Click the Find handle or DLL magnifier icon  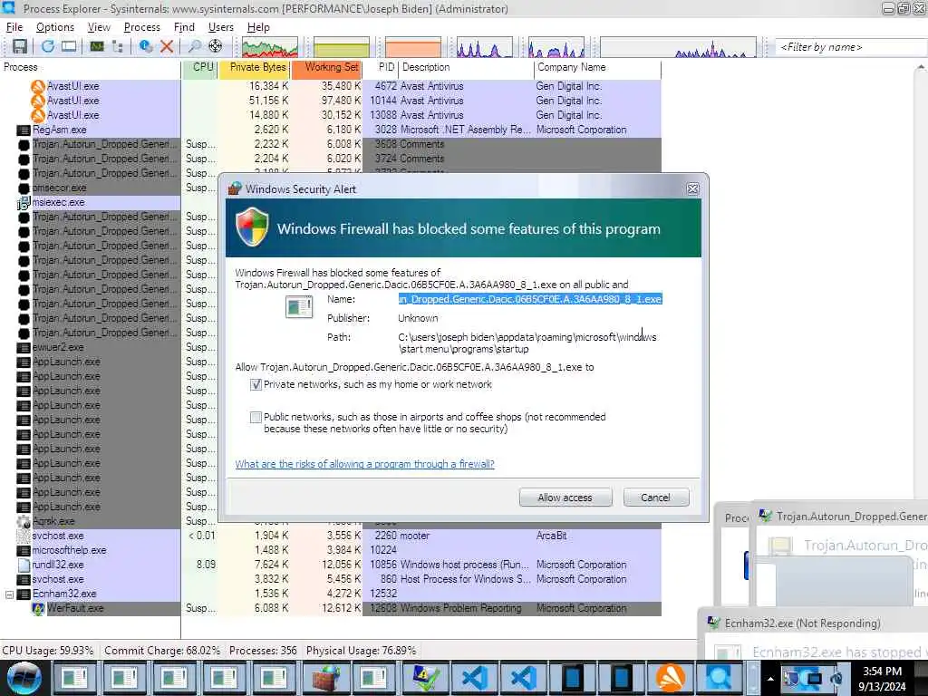(x=194, y=46)
